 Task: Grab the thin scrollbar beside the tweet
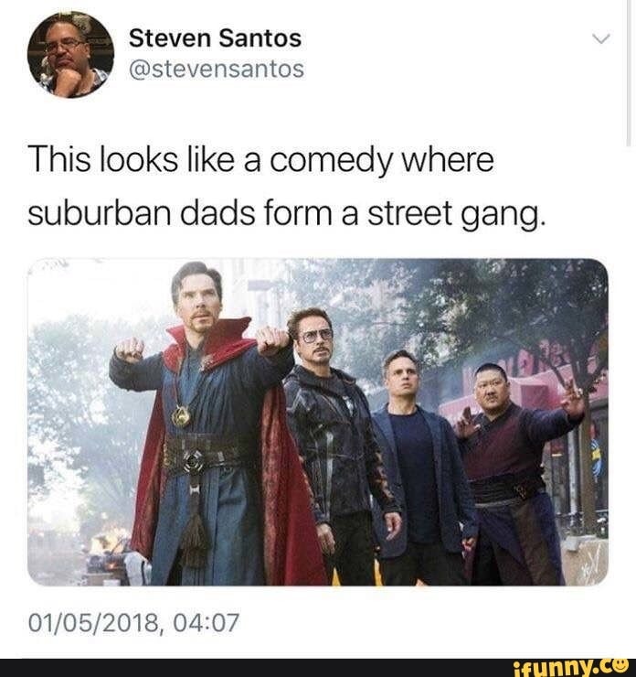tap(629, 73)
